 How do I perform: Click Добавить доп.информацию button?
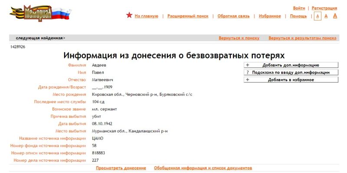(x=291, y=65)
